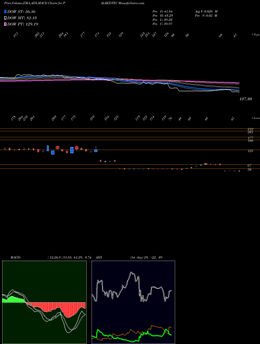Select the DOW MT: 52.13 label
This screenshot has height=344, width=260.
[x=22, y=18]
